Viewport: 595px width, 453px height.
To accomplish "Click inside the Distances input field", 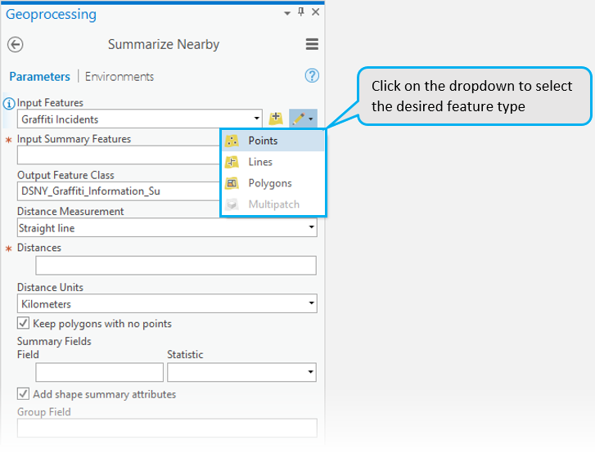I will pos(176,265).
